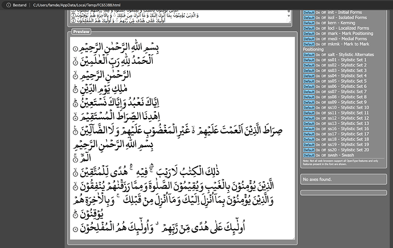Reset salt Stylistic Alternates to Default
Viewport: 393px width, 248px height.
click(309, 55)
